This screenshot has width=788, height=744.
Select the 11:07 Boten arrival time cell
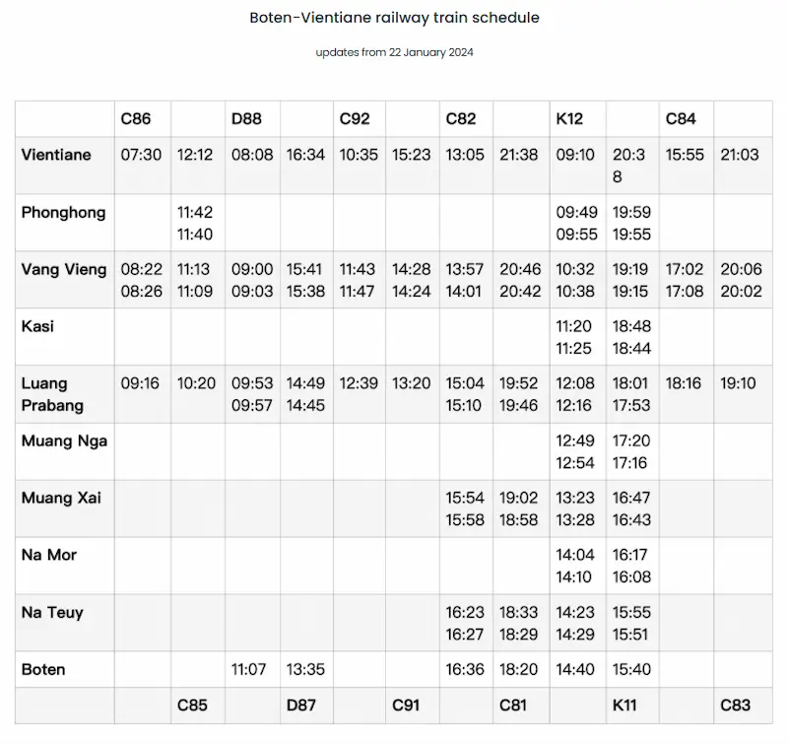249,669
